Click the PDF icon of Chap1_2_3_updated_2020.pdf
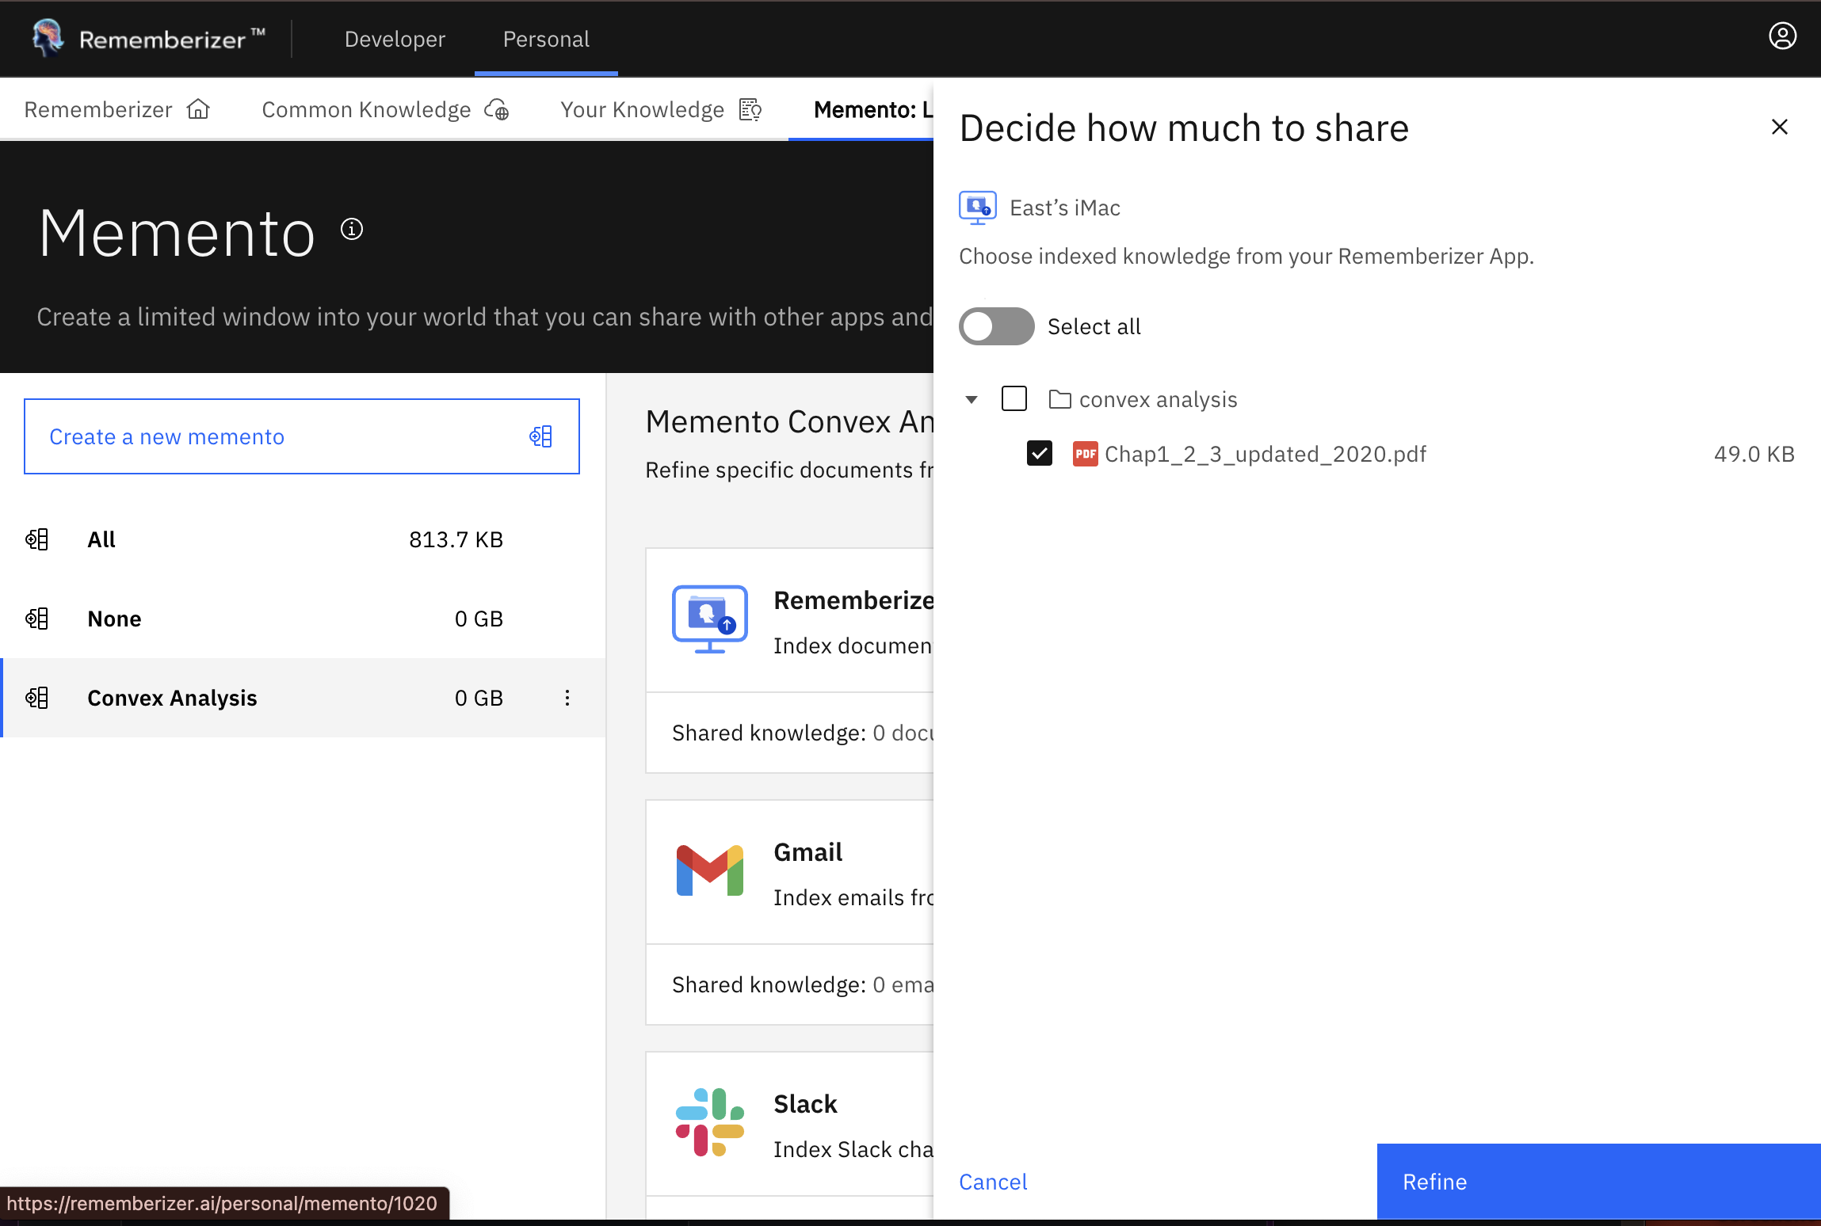Viewport: 1821px width, 1226px height. coord(1085,454)
